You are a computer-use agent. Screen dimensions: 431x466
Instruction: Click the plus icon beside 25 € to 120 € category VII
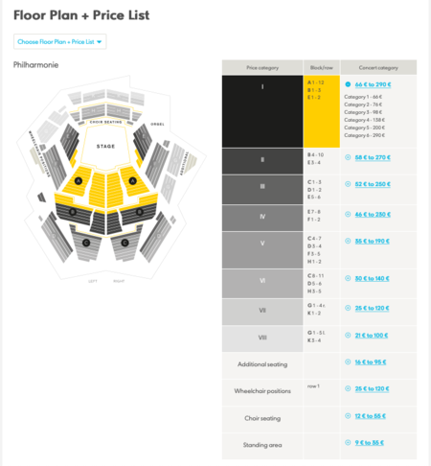point(348,308)
